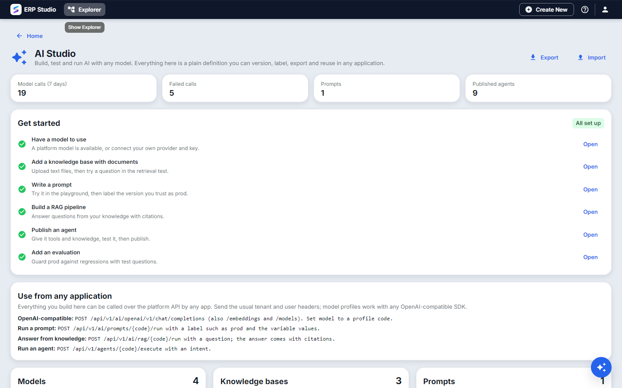Click the Run an agent endpoint line
This screenshot has height=388, width=622.
pos(114,349)
